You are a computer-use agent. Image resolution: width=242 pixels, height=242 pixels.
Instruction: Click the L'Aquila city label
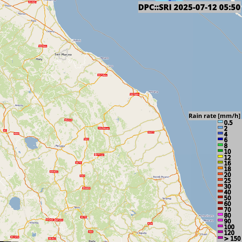coord(142,233)
